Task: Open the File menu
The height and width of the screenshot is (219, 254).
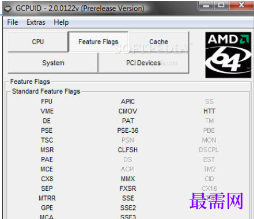Action: click(13, 22)
